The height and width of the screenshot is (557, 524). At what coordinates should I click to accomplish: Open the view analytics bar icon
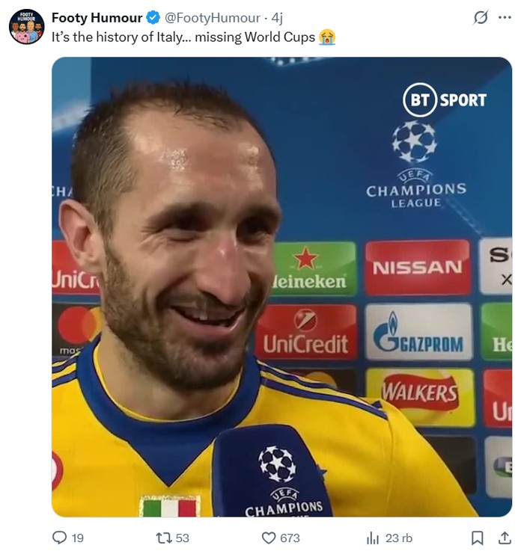coord(373,538)
